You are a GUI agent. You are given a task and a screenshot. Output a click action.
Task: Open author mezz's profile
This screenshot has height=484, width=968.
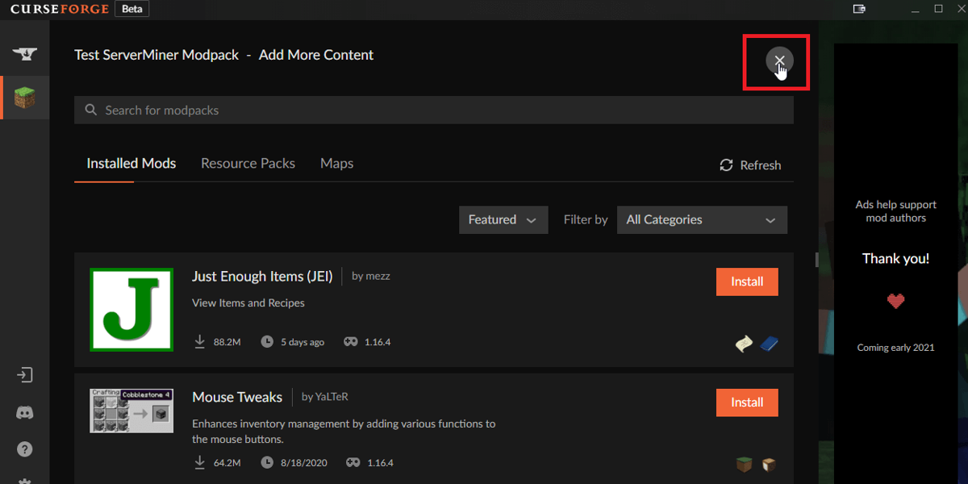pos(378,276)
